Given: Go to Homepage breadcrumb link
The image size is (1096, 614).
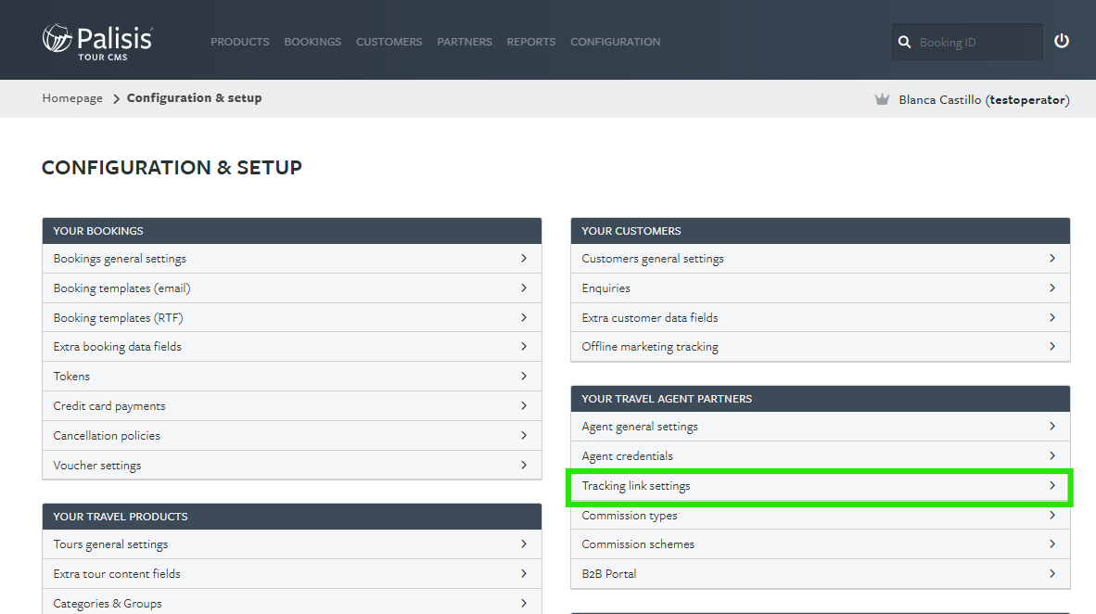Looking at the screenshot, I should (72, 98).
